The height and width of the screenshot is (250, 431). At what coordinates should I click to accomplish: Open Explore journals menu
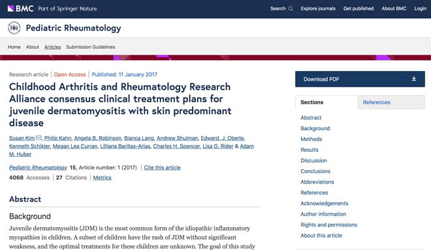click(318, 8)
